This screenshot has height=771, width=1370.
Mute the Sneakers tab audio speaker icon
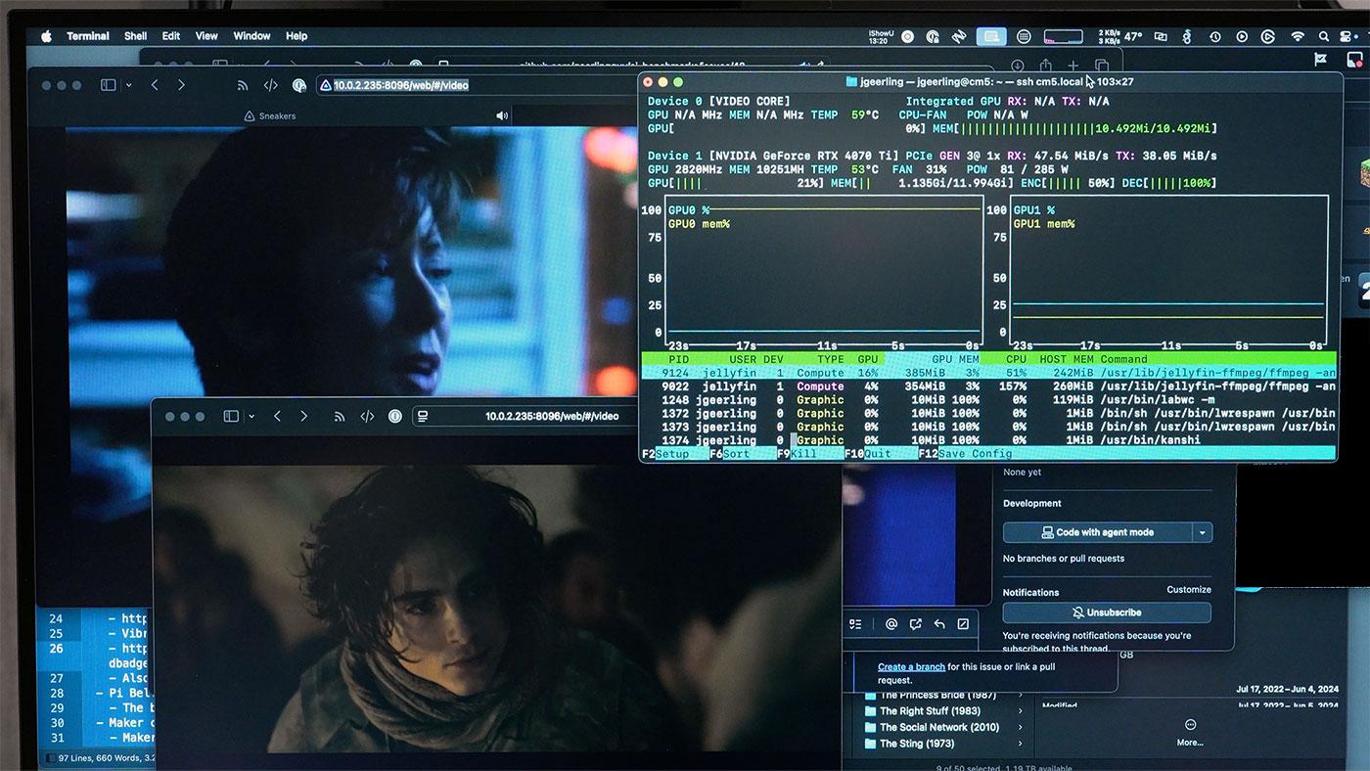pyautogui.click(x=502, y=115)
